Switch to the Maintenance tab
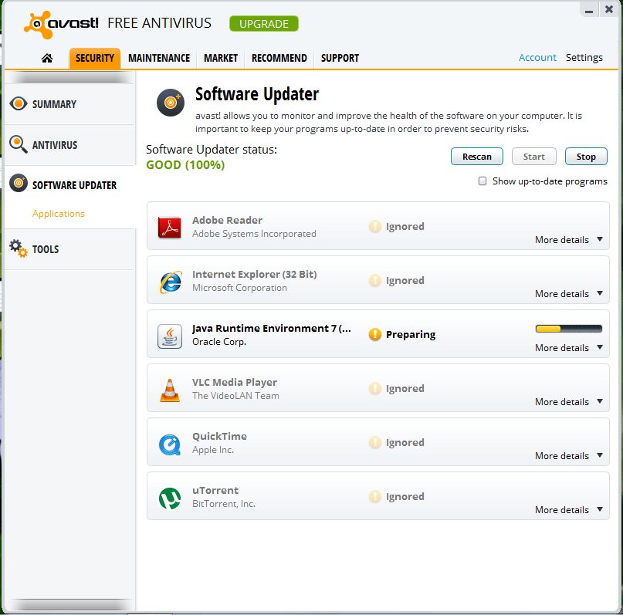This screenshot has height=615, width=623. click(159, 58)
